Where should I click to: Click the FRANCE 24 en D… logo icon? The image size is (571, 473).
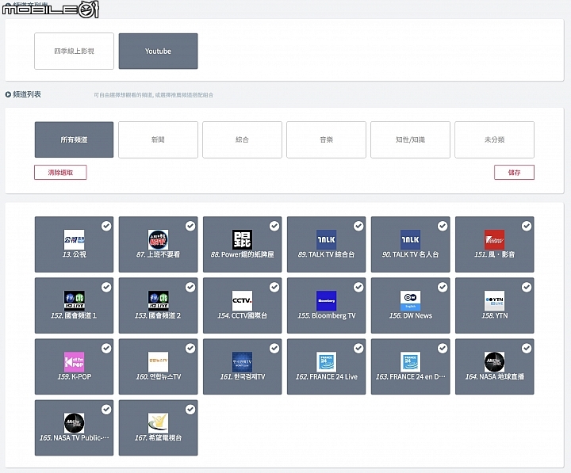pos(411,361)
